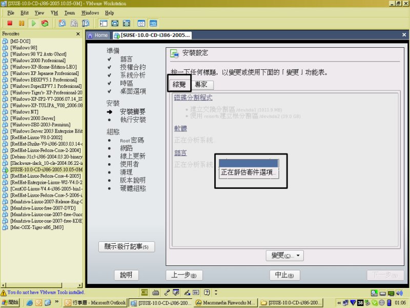Viewport: 410px width, 308px height.
Task: Click the help question mark status bar icon
Action: pyautogui.click(x=207, y=293)
